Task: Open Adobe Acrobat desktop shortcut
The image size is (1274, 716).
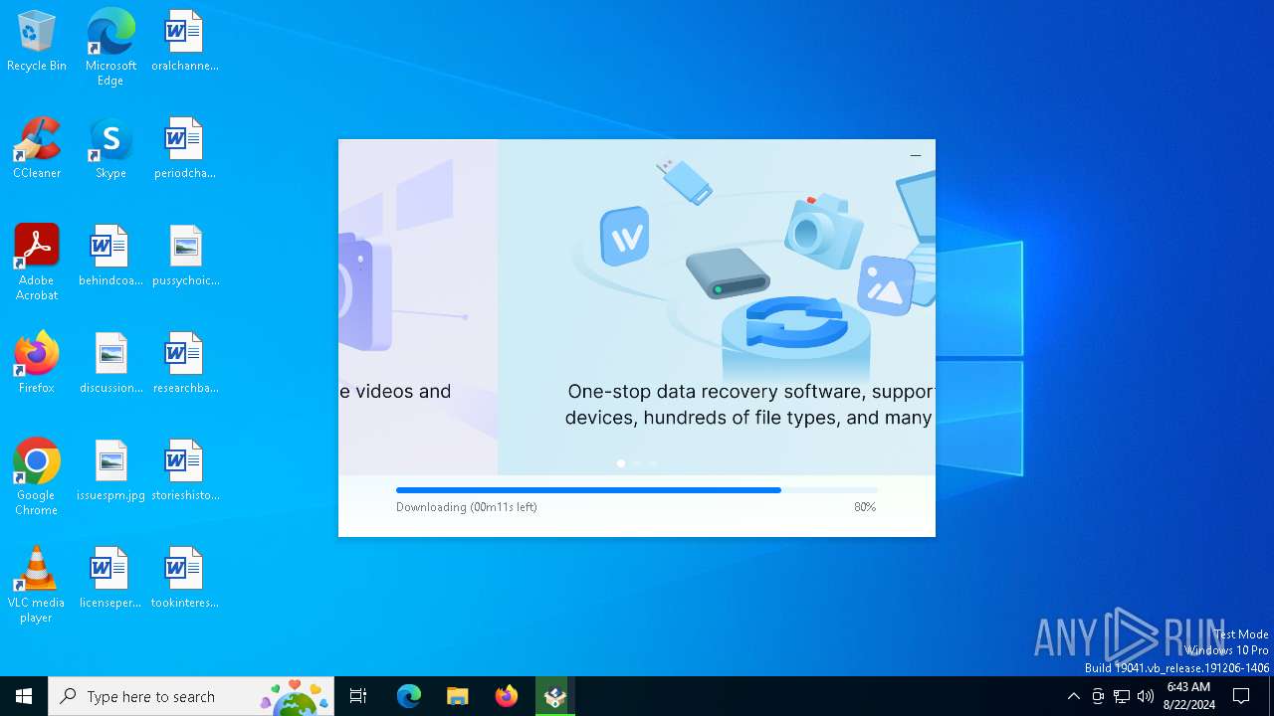Action: pyautogui.click(x=37, y=263)
